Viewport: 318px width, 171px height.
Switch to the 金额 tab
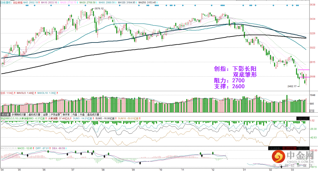tap(45, 114)
